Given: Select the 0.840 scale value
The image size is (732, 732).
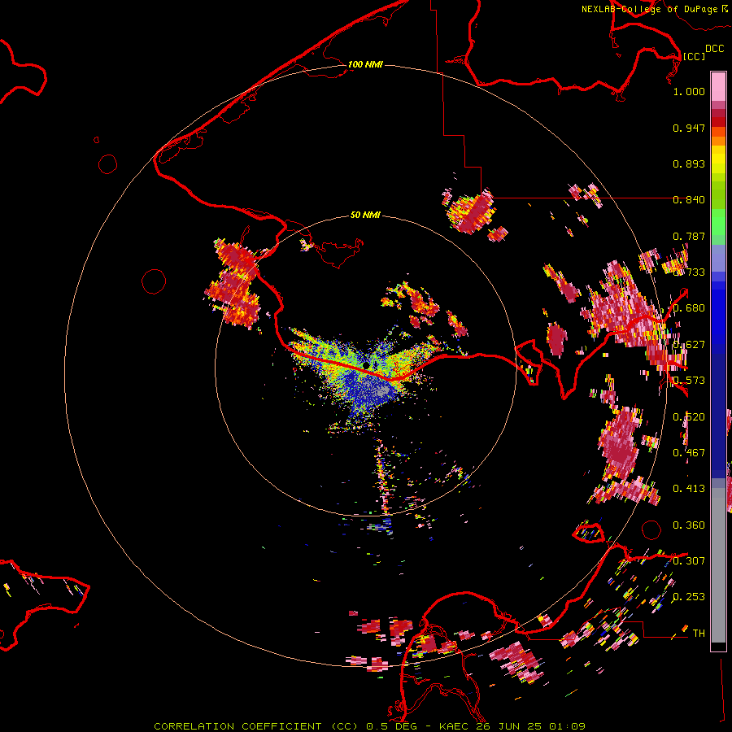Looking at the screenshot, I should tap(689, 200).
